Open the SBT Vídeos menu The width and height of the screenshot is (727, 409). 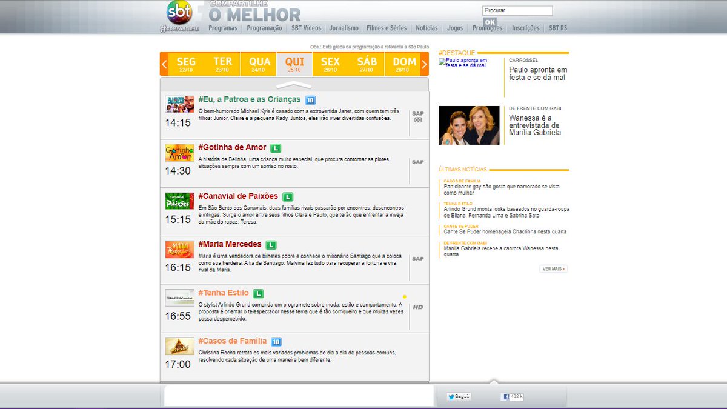coord(306,28)
